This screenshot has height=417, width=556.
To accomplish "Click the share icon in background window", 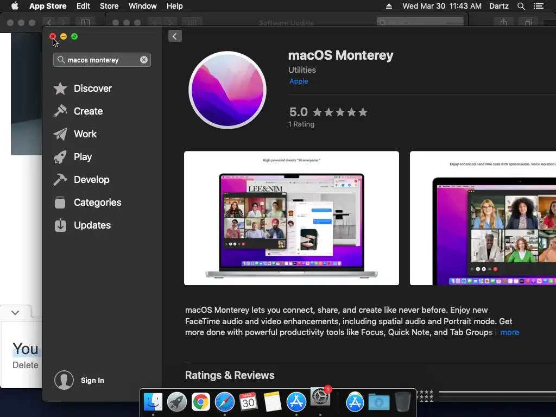I will [503, 22].
